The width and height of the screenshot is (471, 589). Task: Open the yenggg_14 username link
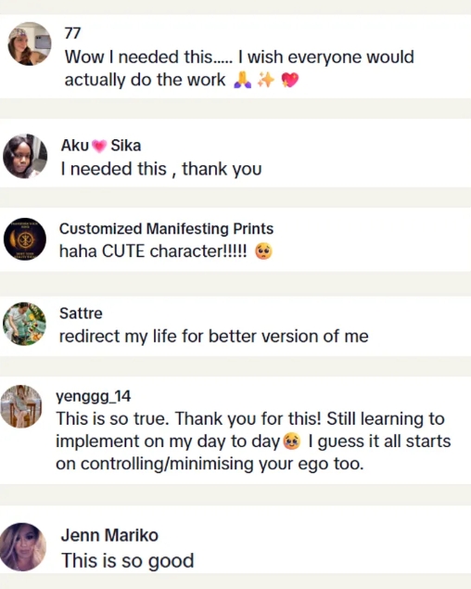(x=94, y=396)
